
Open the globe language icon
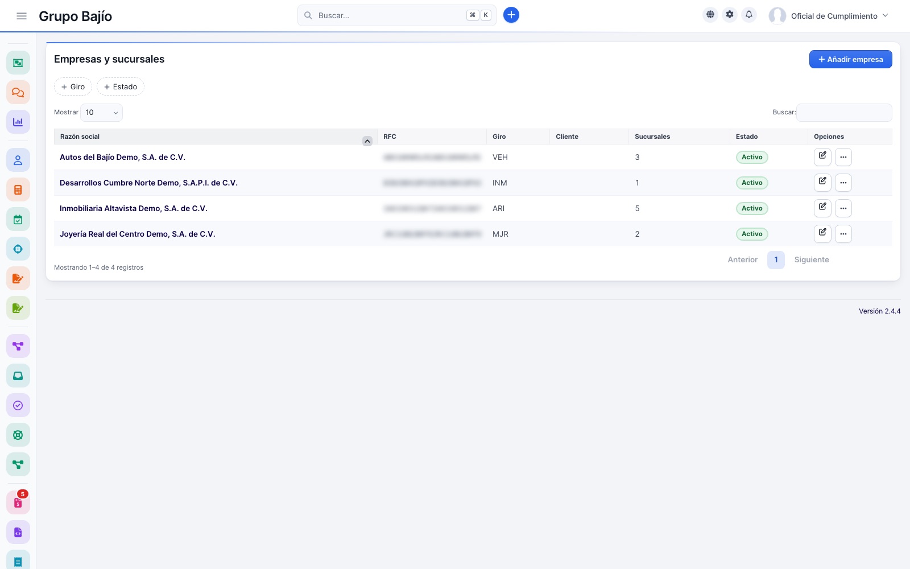(x=710, y=15)
